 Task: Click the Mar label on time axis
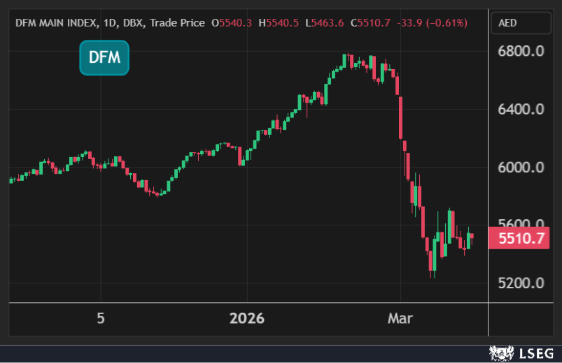click(401, 318)
